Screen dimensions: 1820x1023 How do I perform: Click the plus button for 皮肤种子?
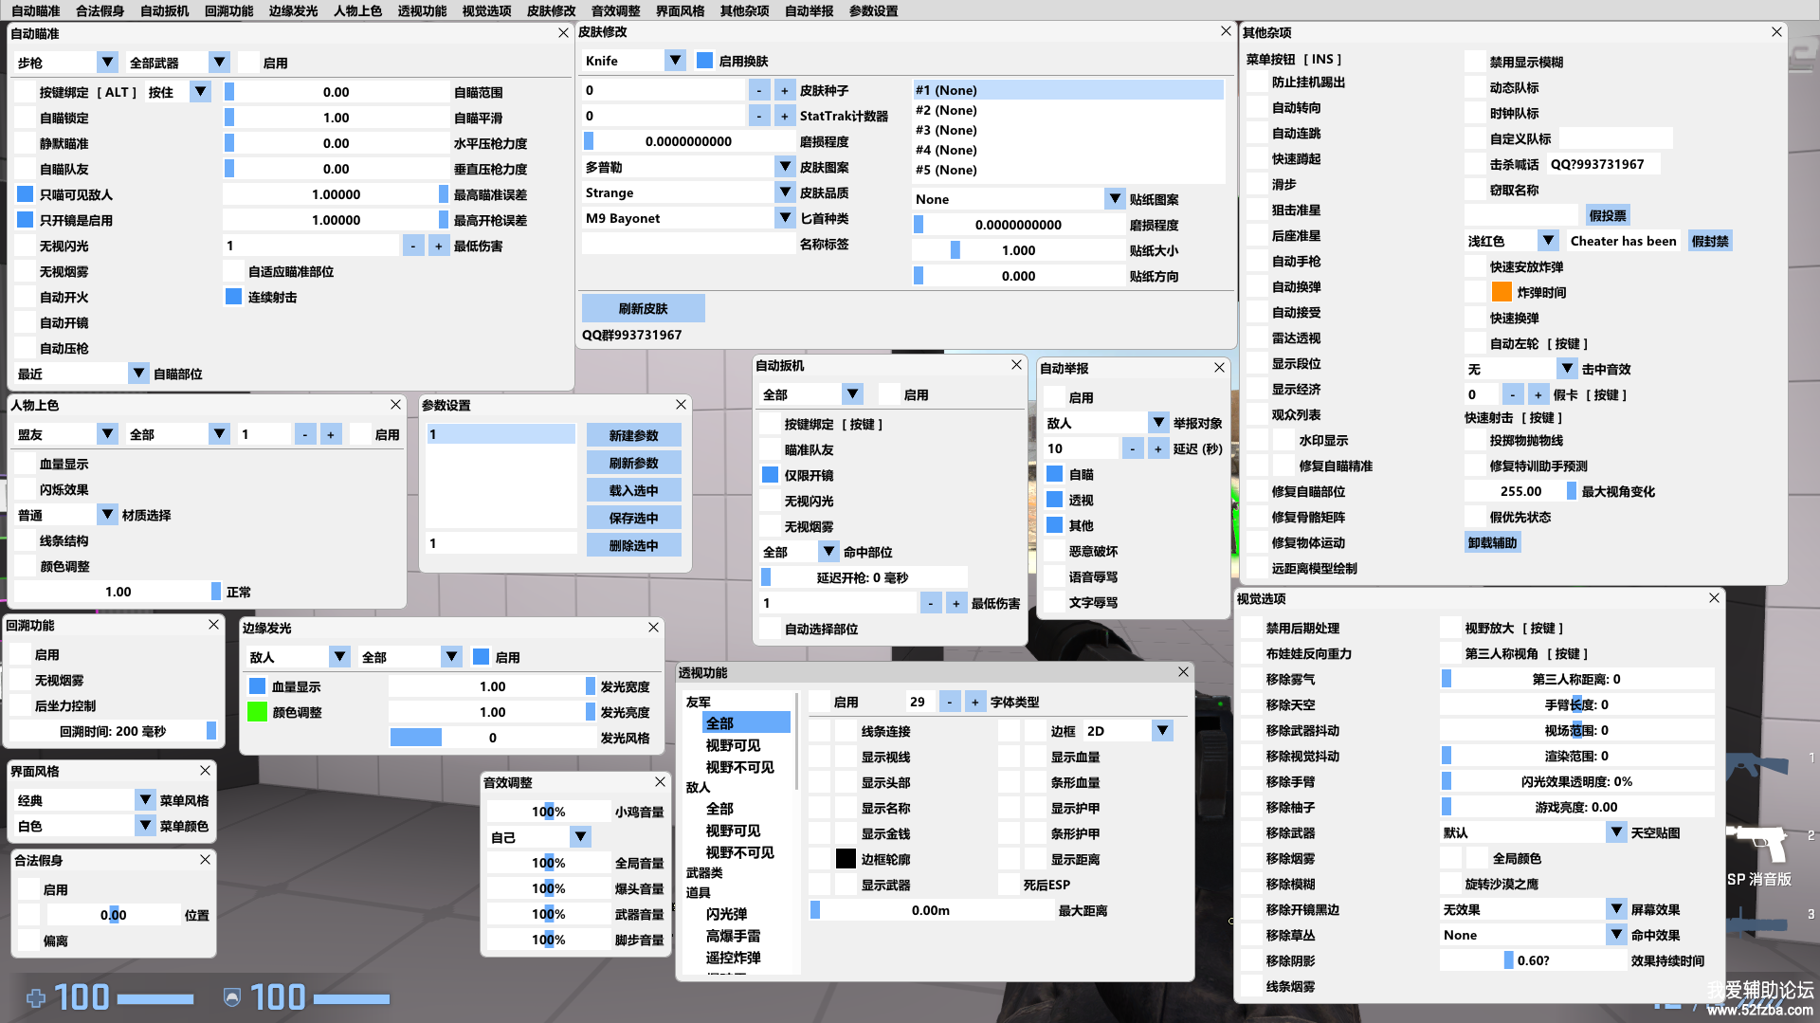784,91
